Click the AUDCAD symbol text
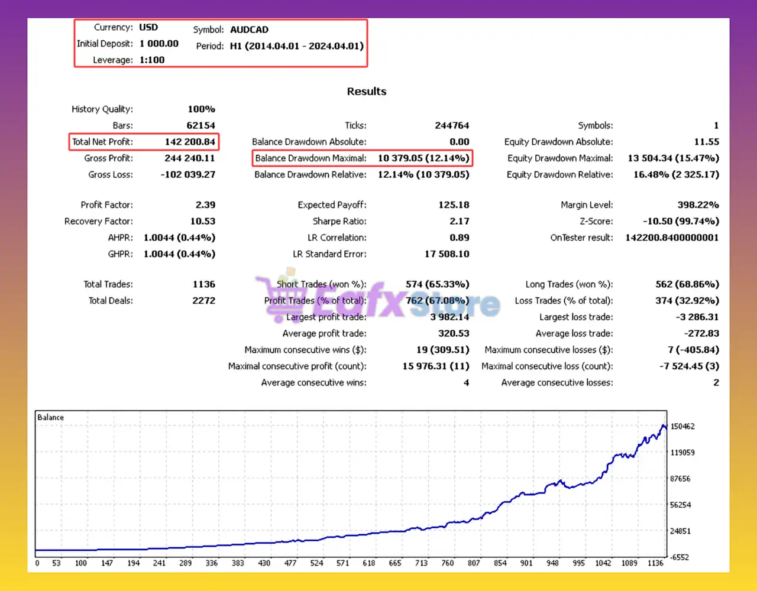 point(249,30)
